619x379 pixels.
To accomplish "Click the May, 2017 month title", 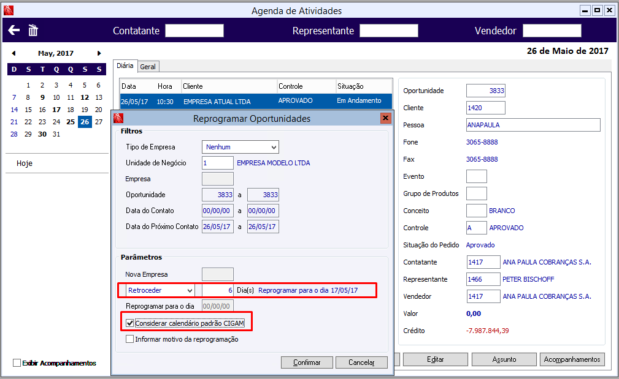I will click(x=56, y=53).
